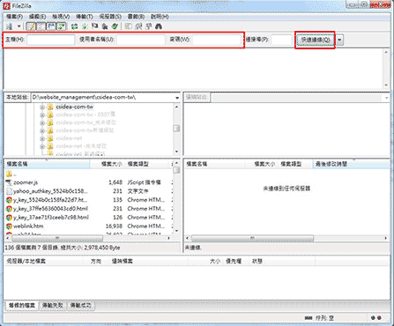Expand the csidea-com-tw - 0507 folder
The width and height of the screenshot is (394, 326).
point(42,115)
